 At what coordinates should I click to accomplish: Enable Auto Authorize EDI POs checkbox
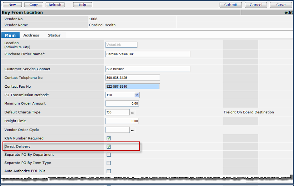109,171
